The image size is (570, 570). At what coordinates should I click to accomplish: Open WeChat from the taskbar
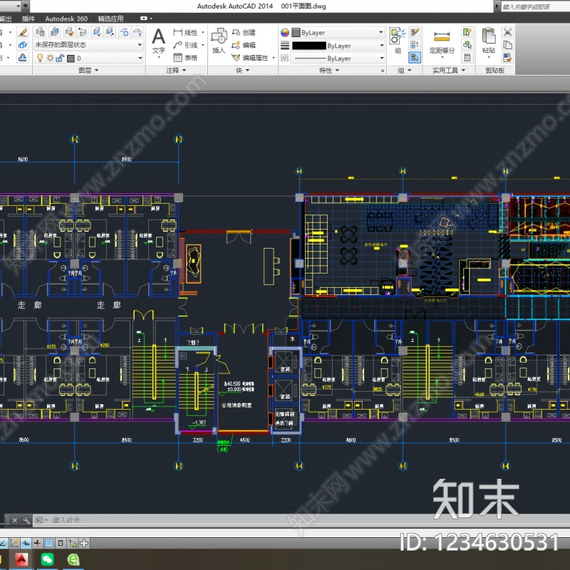[x=48, y=559]
